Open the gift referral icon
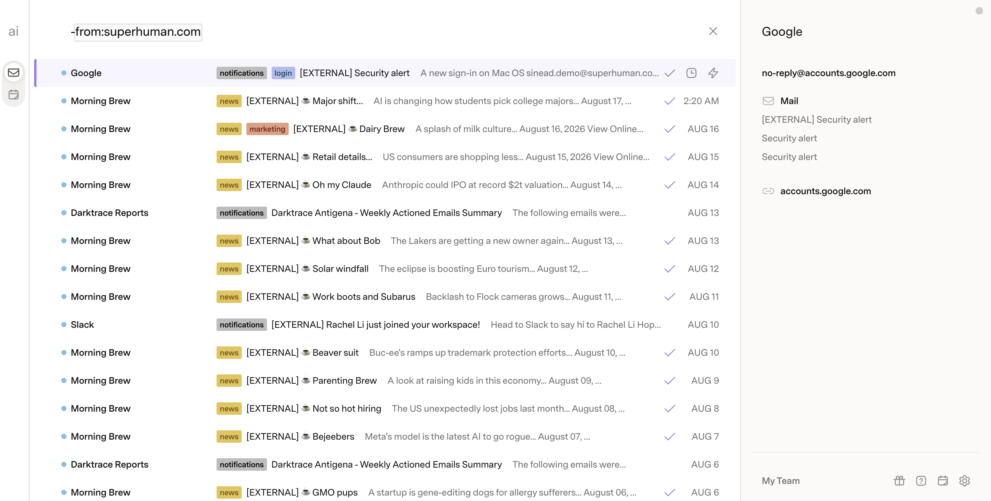Screen dimensions: 991x501 899,481
